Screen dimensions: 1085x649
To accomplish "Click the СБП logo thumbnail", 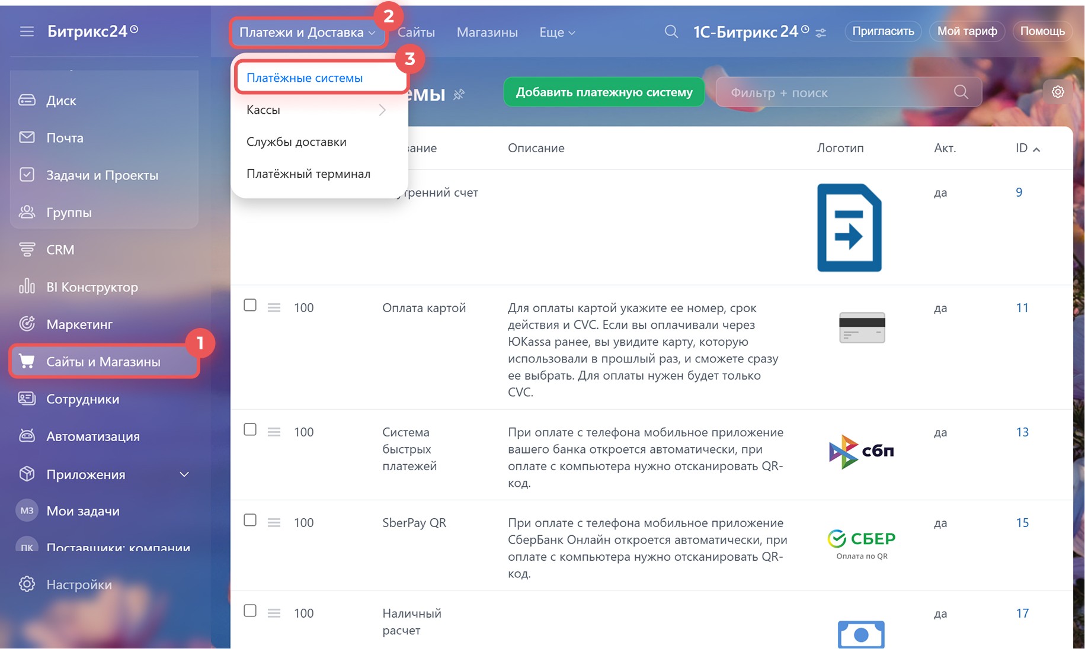I will [861, 451].
